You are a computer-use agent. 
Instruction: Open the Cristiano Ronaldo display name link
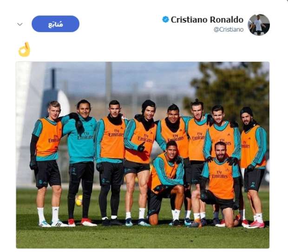[207, 19]
